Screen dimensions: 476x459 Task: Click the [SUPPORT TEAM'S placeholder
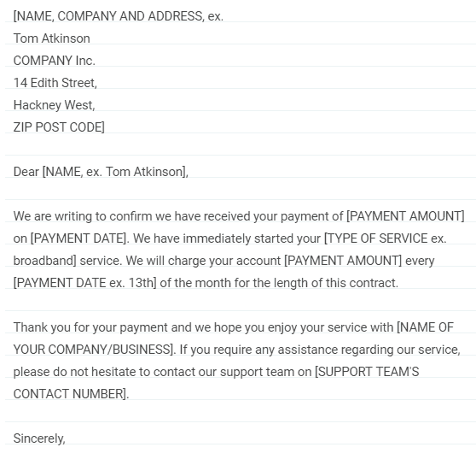tap(367, 372)
